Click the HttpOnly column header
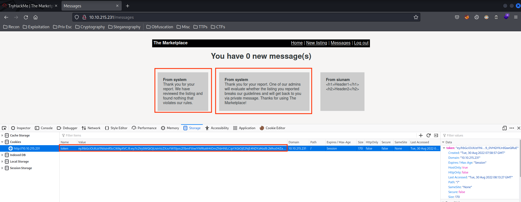 [372, 142]
